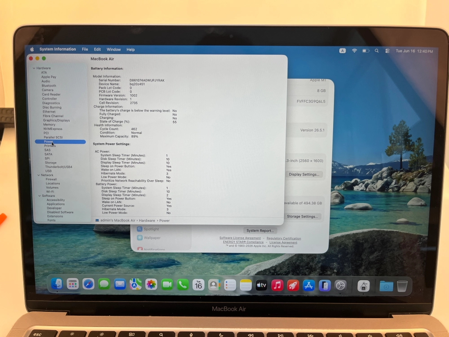This screenshot has width=449, height=337.
Task: Open Finder from the dock
Action: [57, 284]
